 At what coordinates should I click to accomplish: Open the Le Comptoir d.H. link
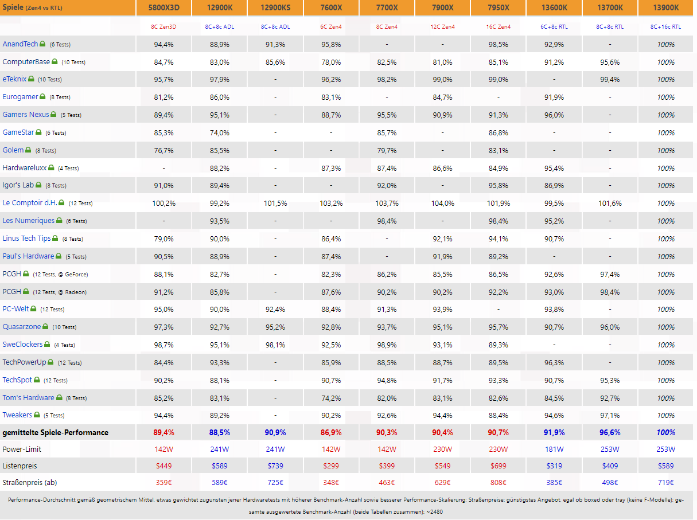point(30,203)
